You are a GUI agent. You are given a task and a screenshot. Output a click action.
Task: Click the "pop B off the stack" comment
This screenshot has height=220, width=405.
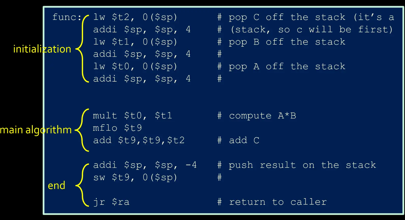tap(287, 42)
